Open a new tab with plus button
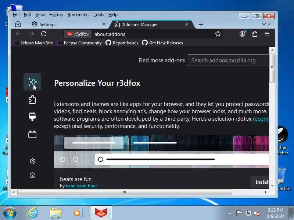This screenshot has height=220, width=294. (x=201, y=24)
